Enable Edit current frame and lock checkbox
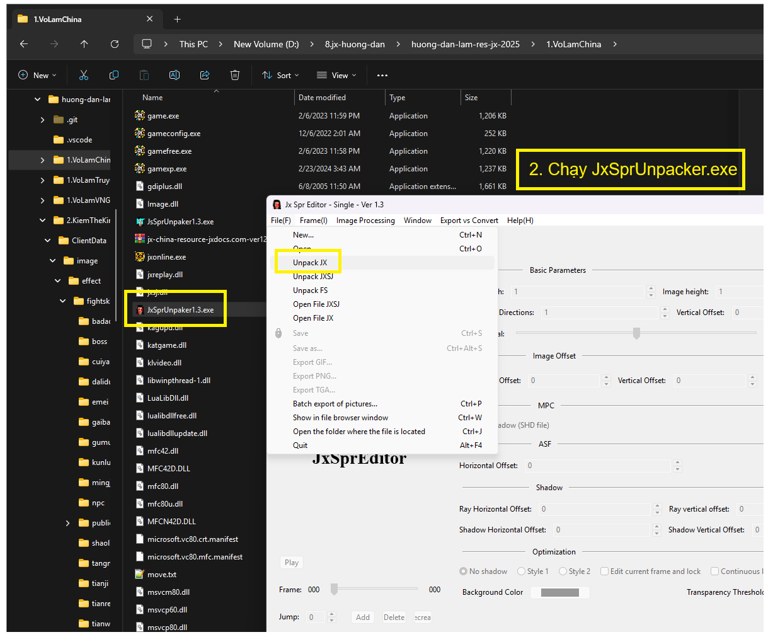Image resolution: width=773 pixels, height=637 pixels. click(605, 571)
